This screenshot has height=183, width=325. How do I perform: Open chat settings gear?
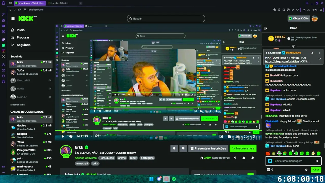pos(306,170)
